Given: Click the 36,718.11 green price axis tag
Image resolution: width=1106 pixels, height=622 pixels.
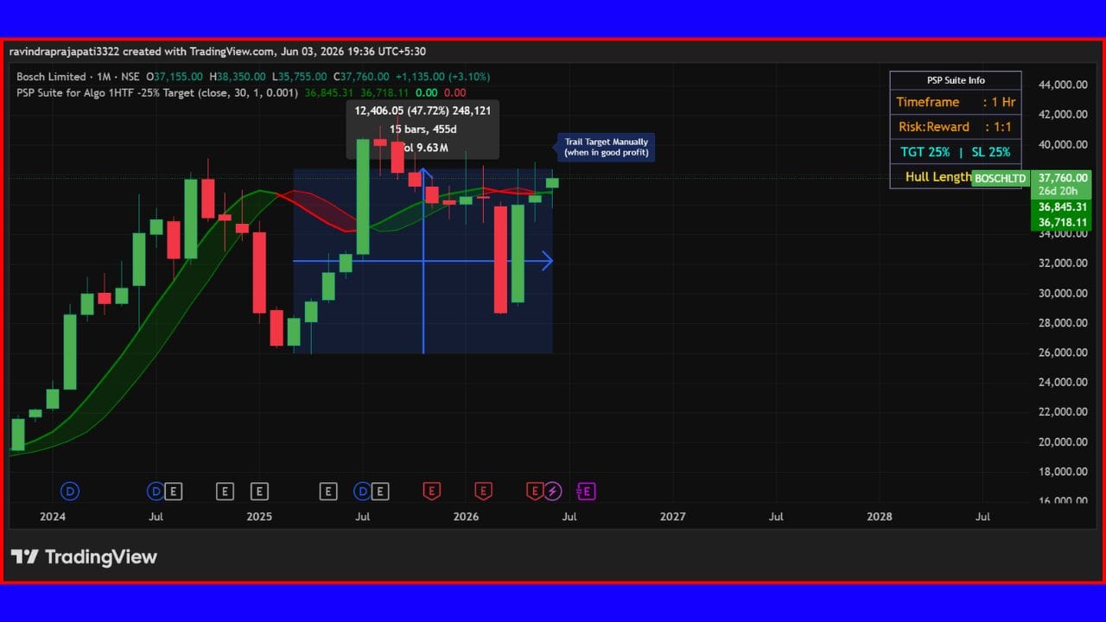Looking at the screenshot, I should coord(1063,222).
